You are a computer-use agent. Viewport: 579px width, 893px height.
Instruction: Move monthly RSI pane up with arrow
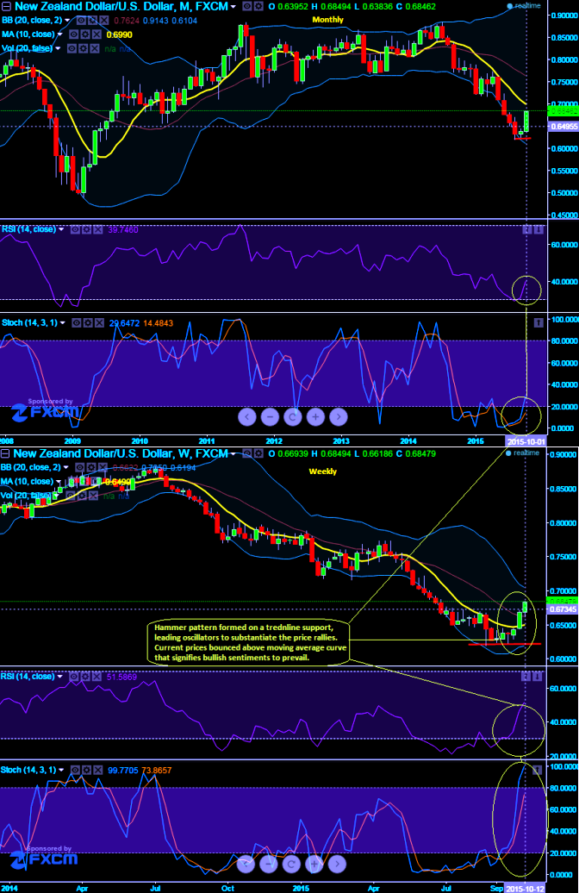(526, 229)
